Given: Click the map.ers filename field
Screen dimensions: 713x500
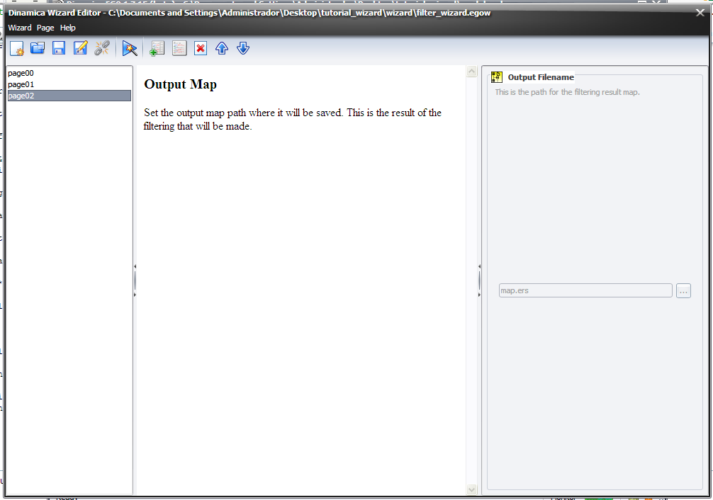Looking at the screenshot, I should point(585,290).
